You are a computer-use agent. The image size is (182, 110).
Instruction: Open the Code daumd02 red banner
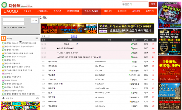(170, 69)
